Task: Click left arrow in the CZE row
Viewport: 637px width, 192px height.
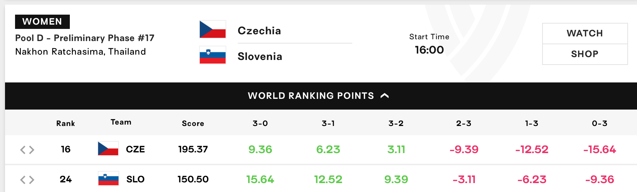Action: pos(23,150)
